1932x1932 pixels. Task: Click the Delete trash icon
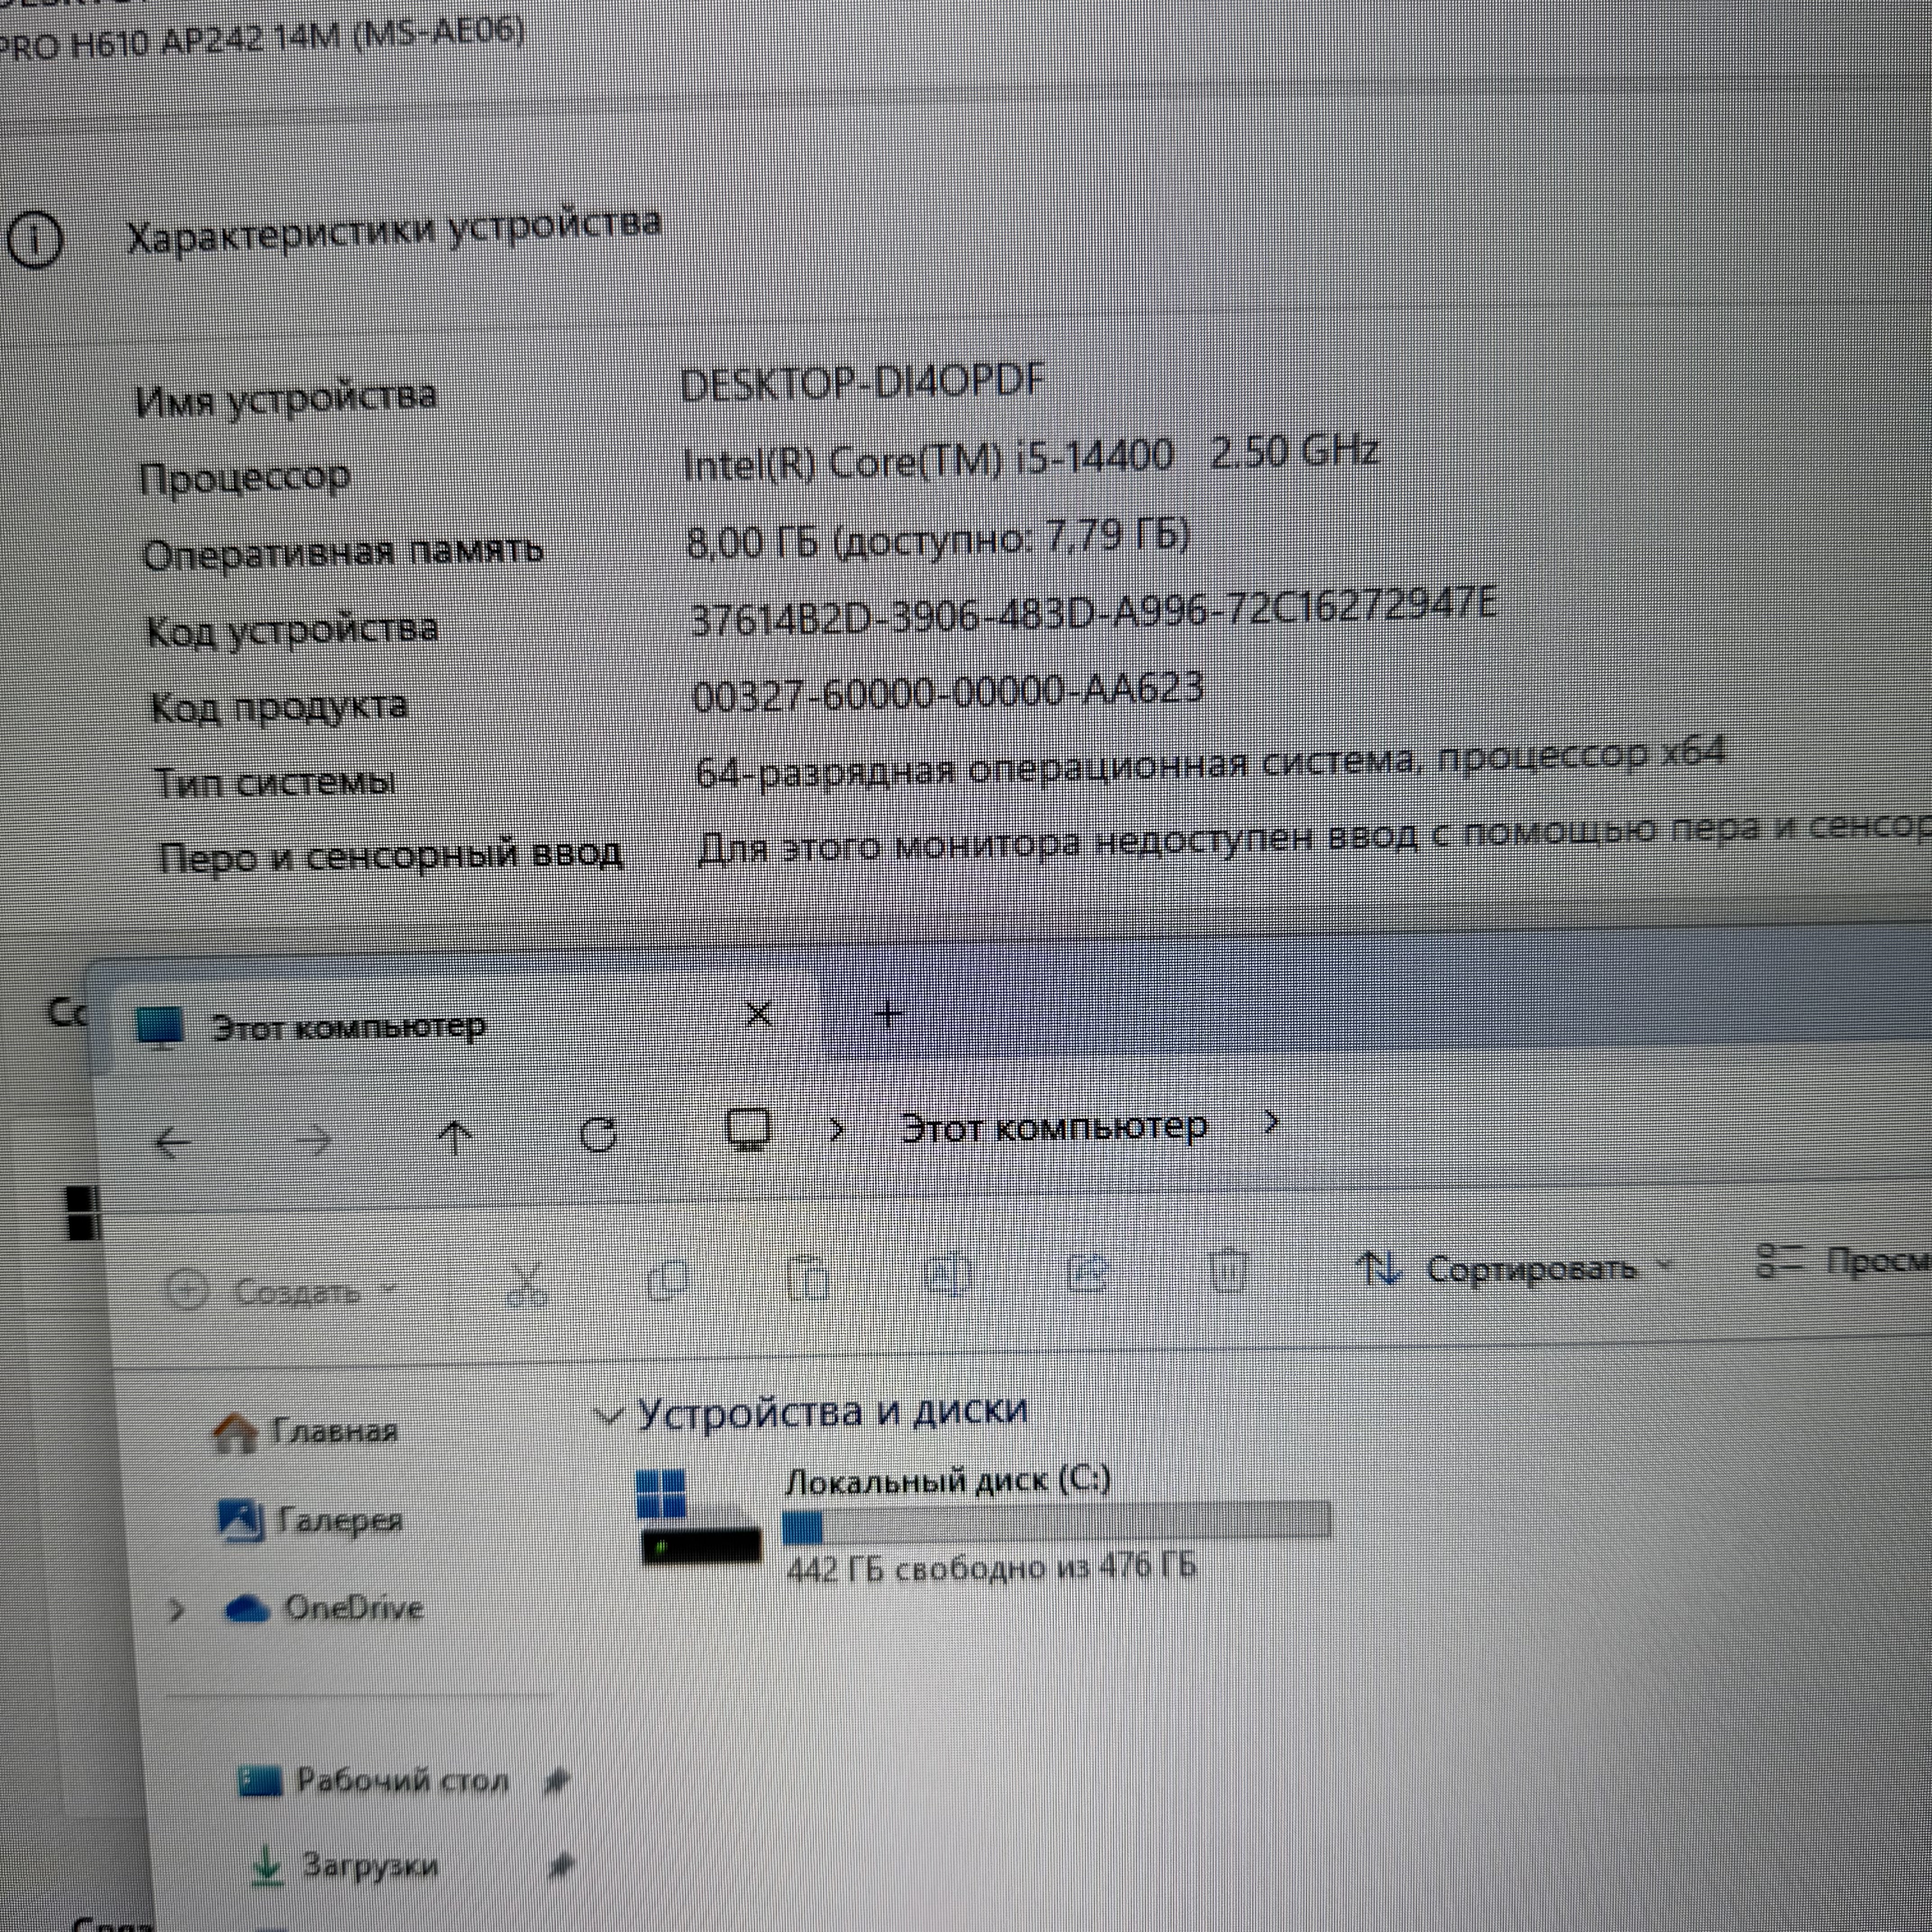point(1227,1270)
